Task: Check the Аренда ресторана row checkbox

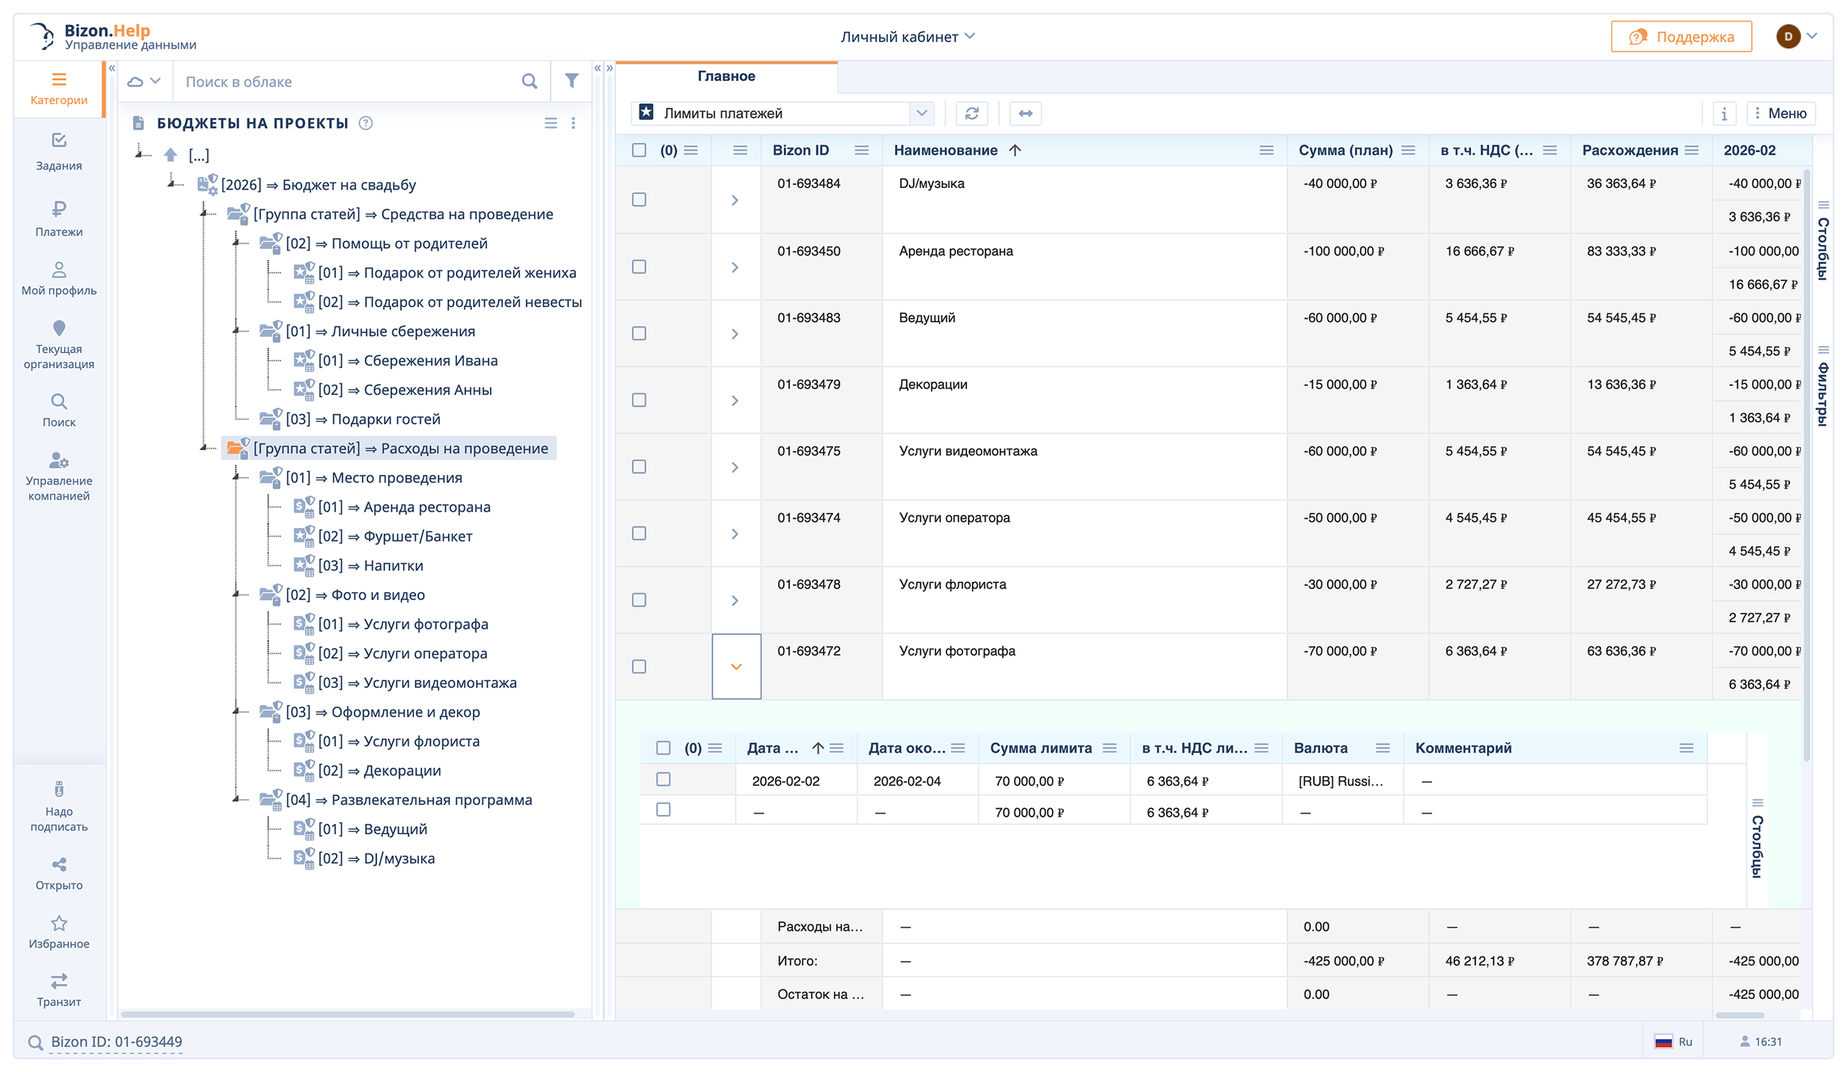Action: 639,266
